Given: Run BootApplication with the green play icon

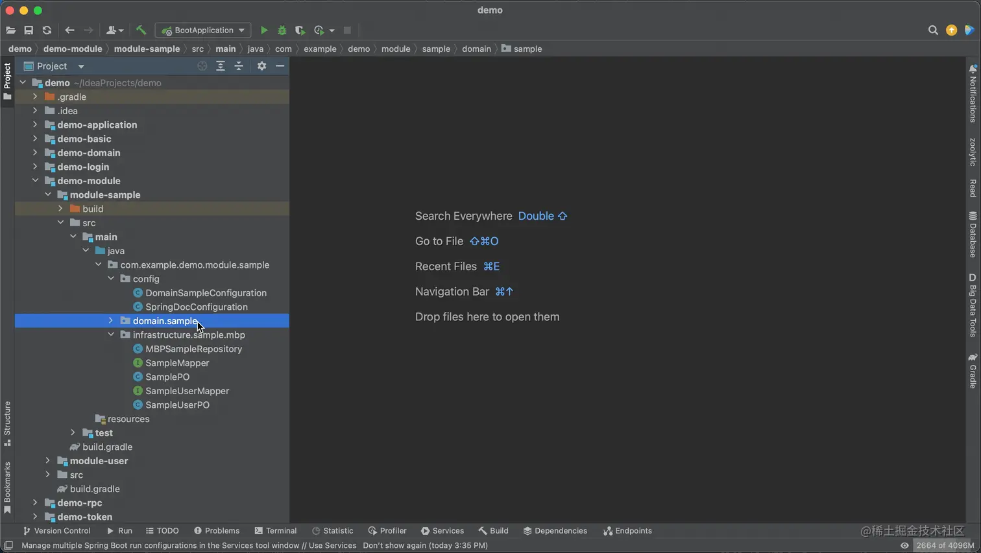Looking at the screenshot, I should [x=264, y=30].
